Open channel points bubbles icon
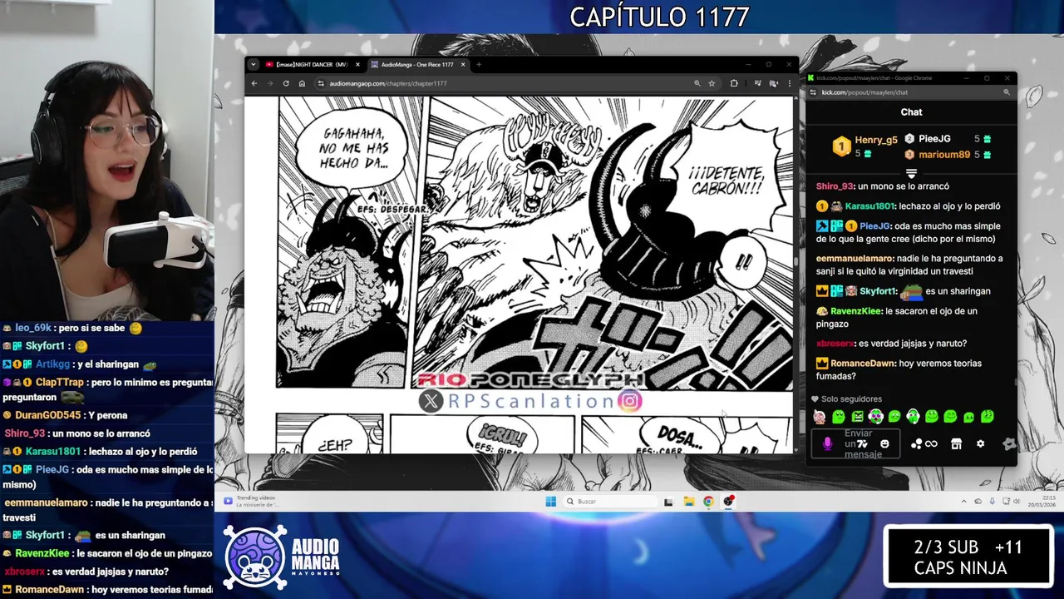 [916, 443]
